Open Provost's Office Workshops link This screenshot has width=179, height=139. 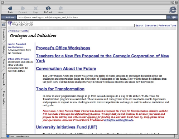click(x=63, y=48)
